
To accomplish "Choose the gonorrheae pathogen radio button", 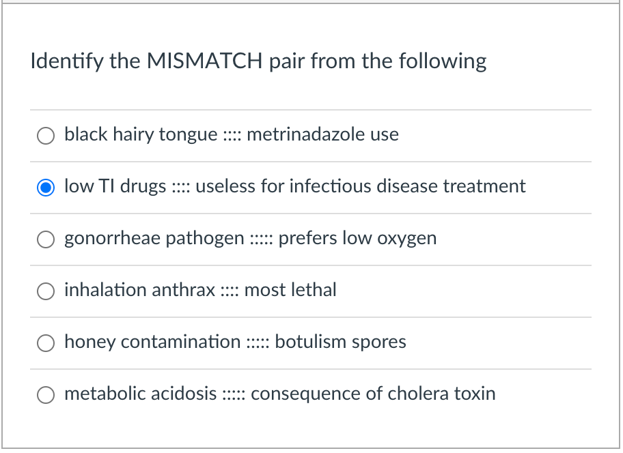I will (45, 239).
